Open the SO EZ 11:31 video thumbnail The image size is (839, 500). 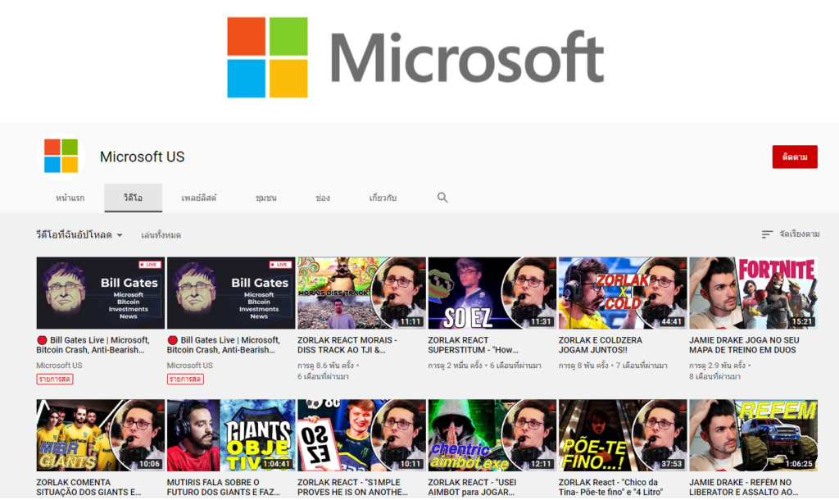click(492, 293)
